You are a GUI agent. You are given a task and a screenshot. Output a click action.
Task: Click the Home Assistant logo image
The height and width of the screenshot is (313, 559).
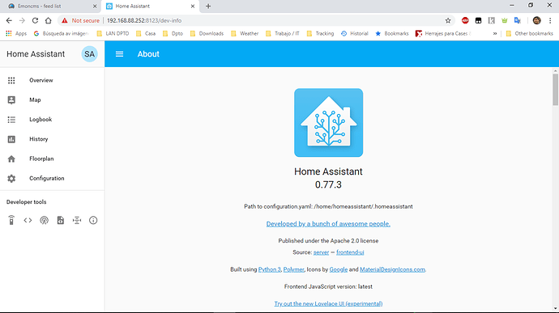point(328,122)
